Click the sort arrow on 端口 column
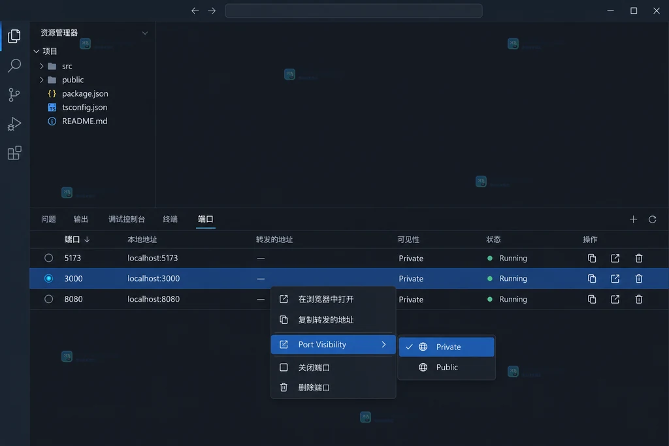This screenshot has width=669, height=446. [87, 240]
